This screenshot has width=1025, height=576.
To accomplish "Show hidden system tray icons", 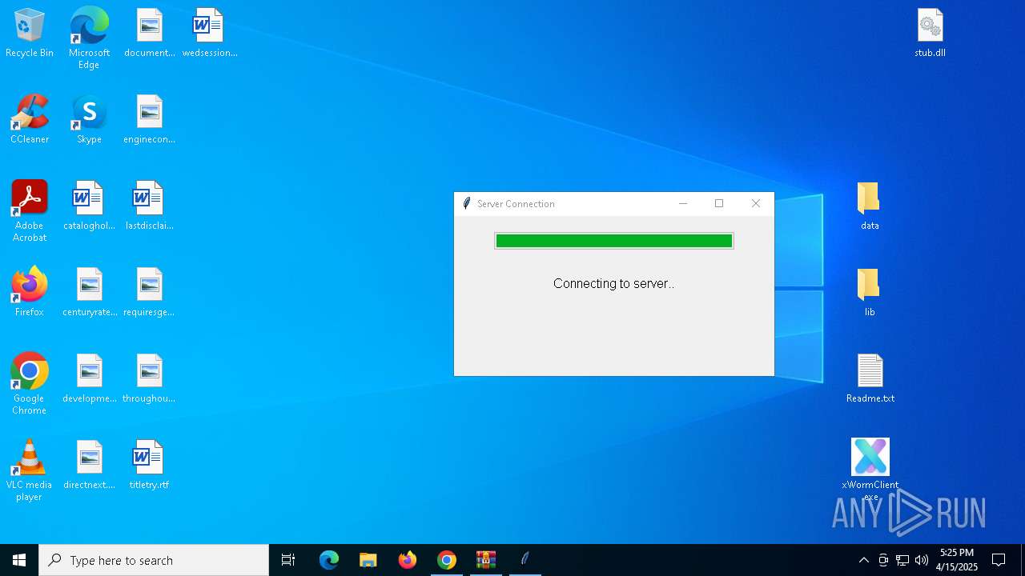I will (x=863, y=560).
